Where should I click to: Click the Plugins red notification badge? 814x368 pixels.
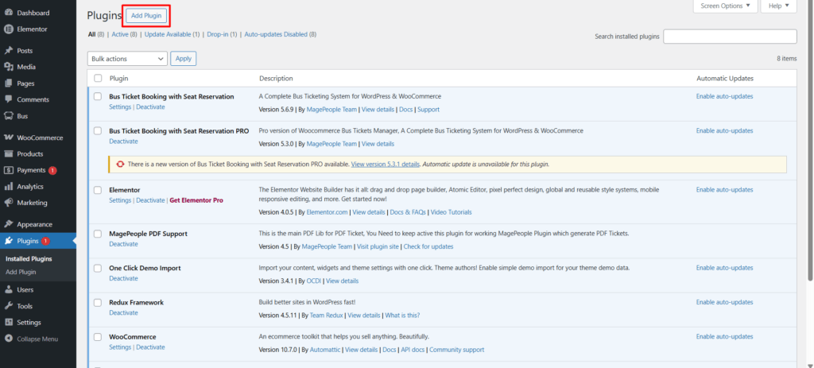45,241
